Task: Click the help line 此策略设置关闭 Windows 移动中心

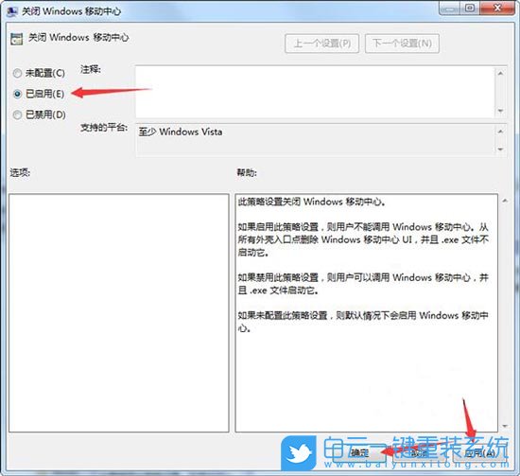Action: tap(311, 202)
